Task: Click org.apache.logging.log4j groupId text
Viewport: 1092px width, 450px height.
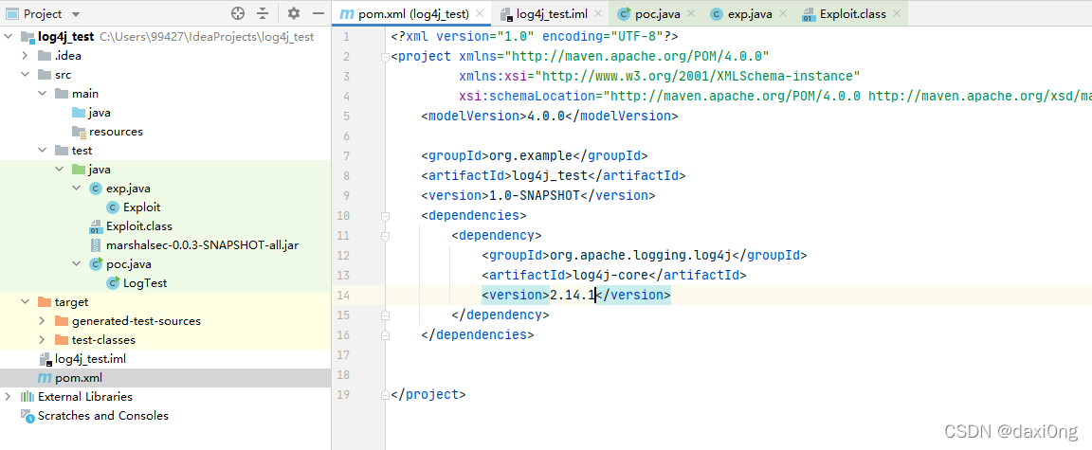Action: click(x=640, y=255)
